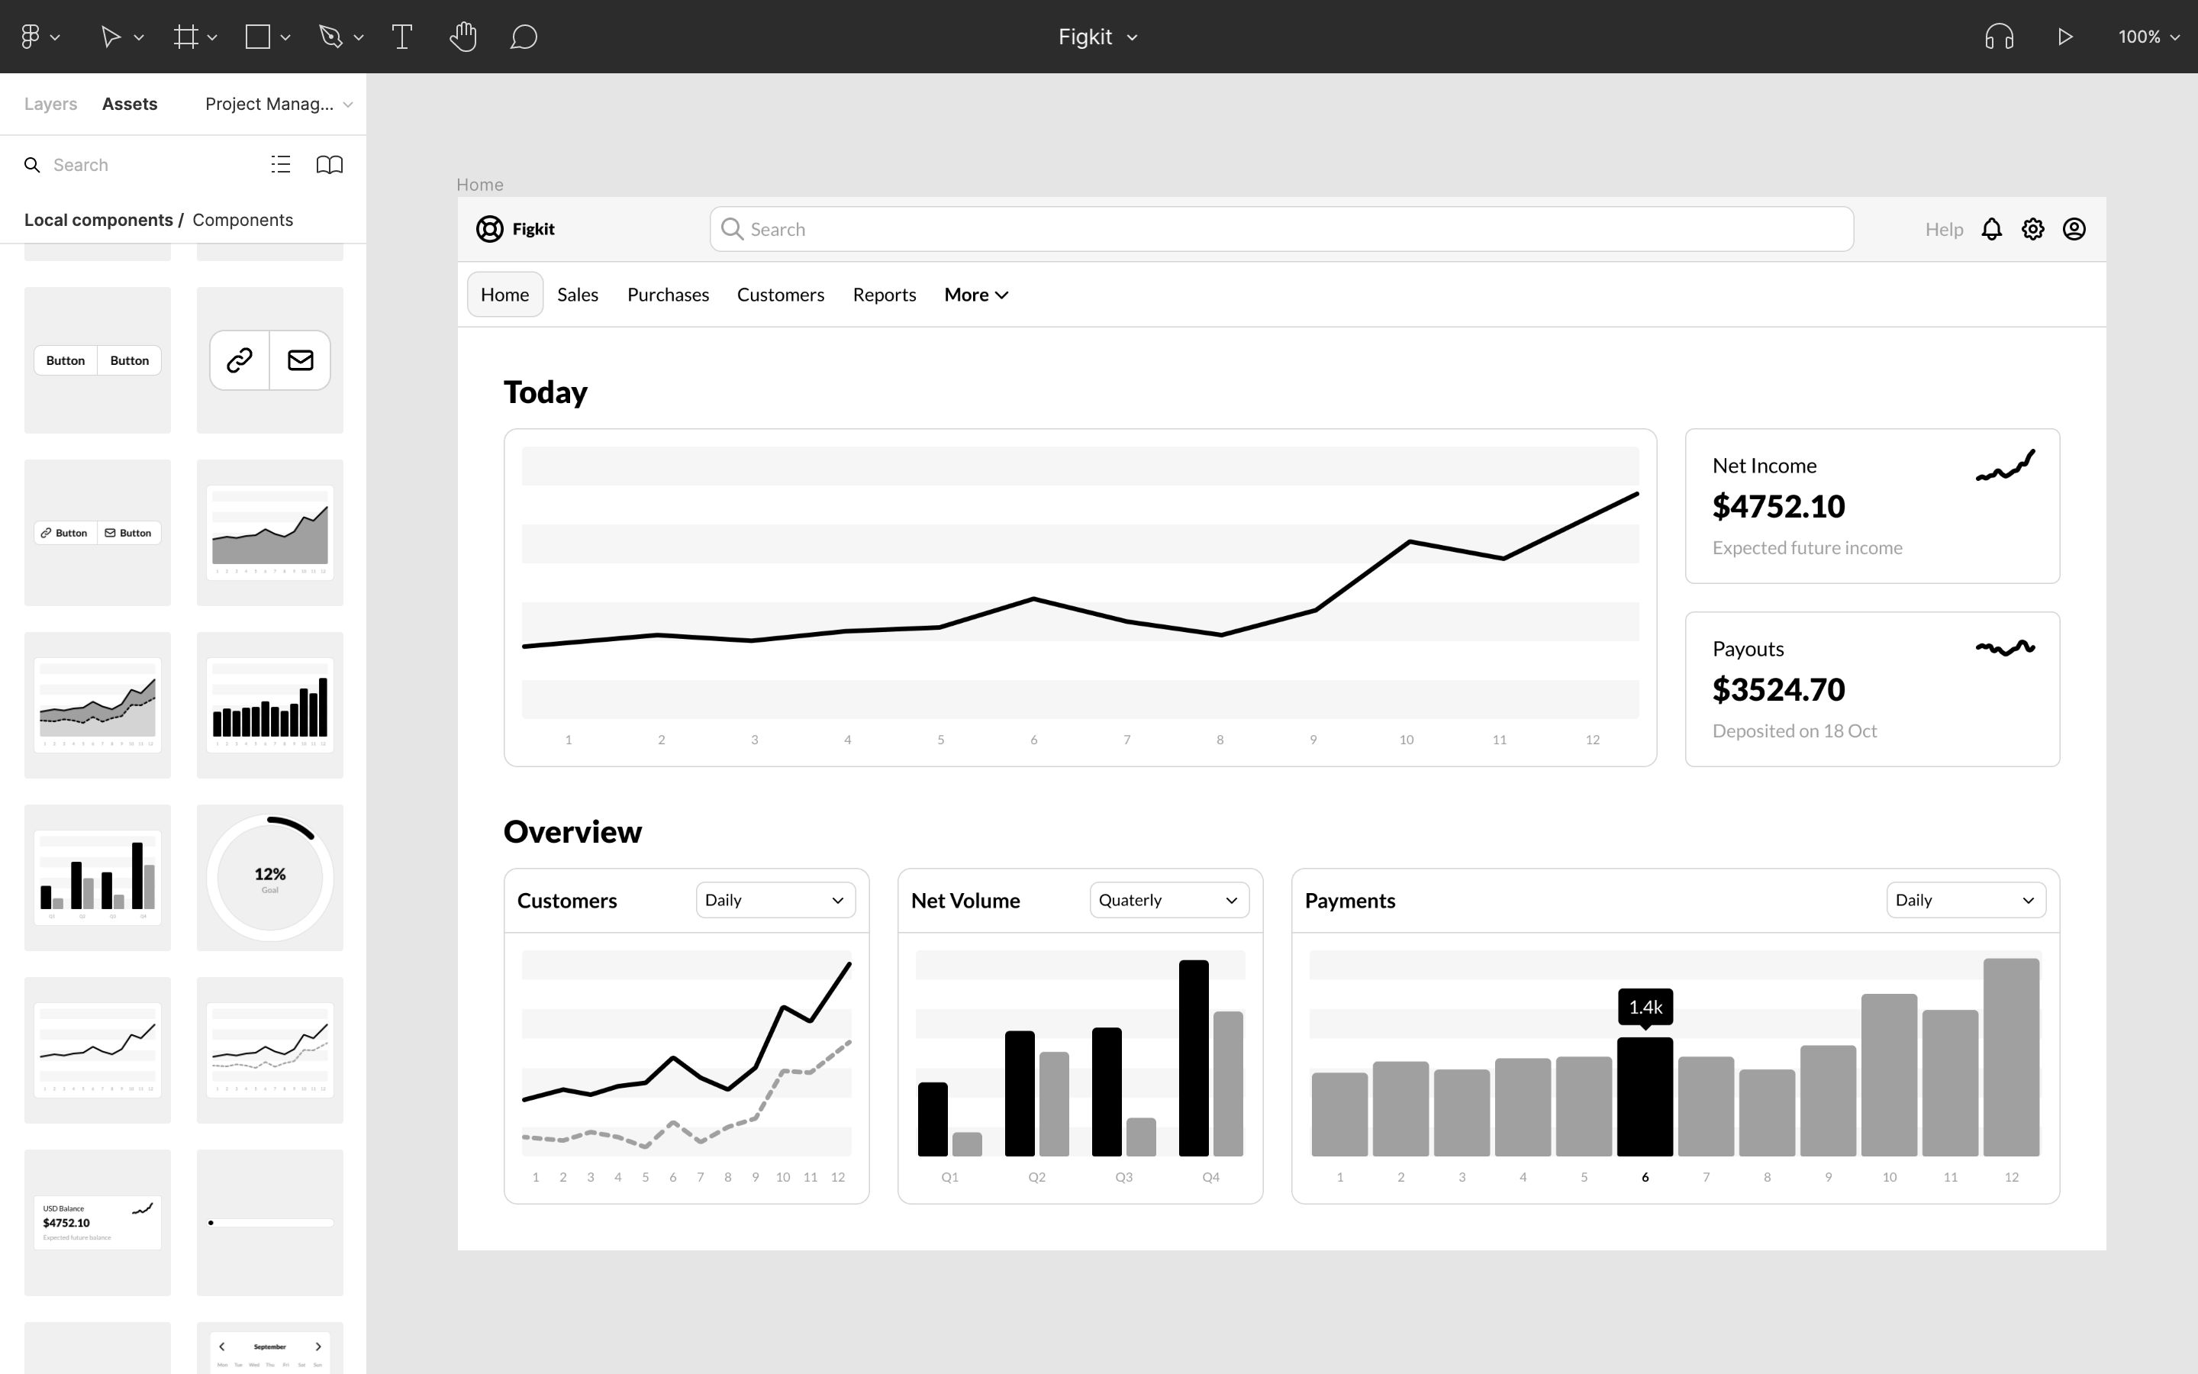Click the Component search icon
Image resolution: width=2198 pixels, height=1374 pixels.
31,165
